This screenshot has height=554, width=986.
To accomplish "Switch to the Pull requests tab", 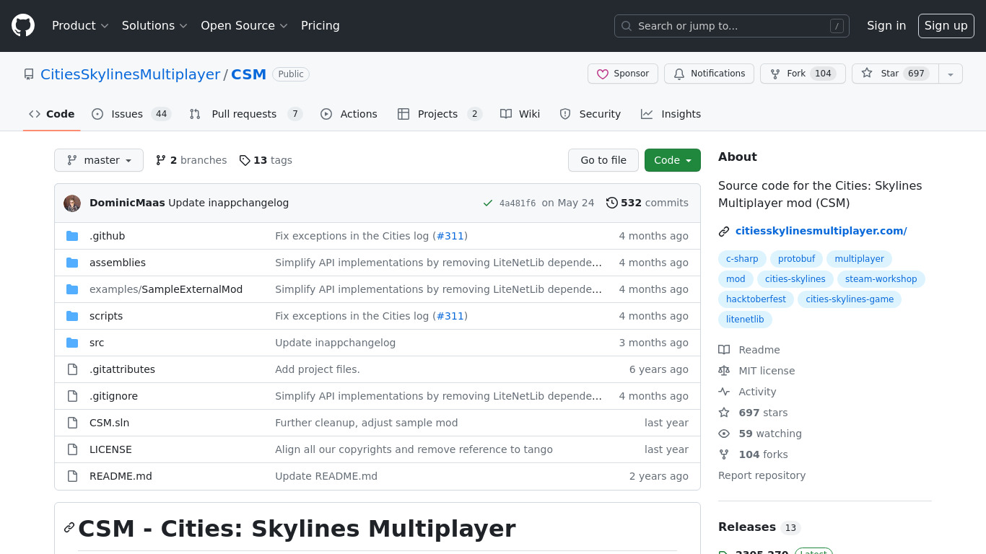I will coord(245,114).
